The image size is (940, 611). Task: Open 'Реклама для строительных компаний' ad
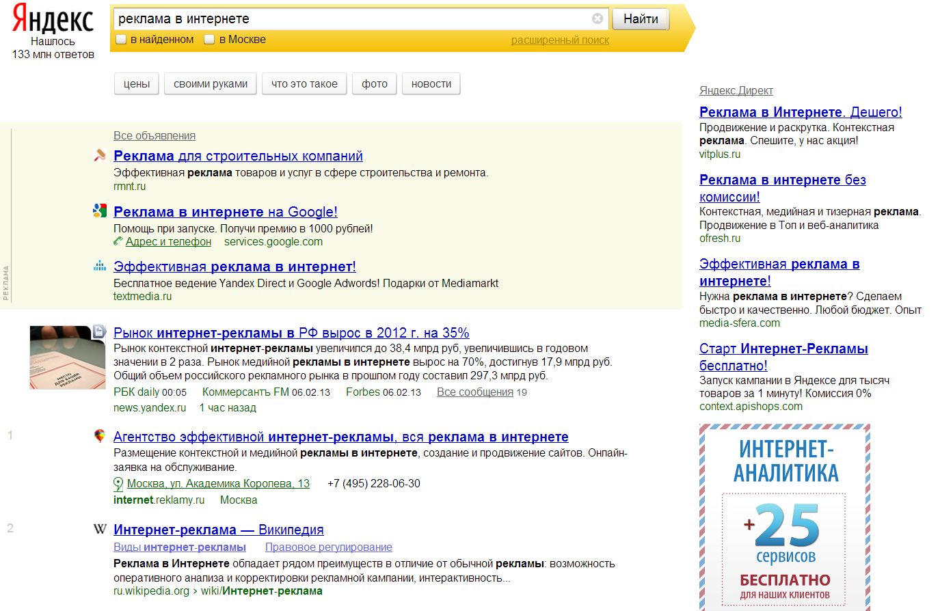tap(238, 156)
